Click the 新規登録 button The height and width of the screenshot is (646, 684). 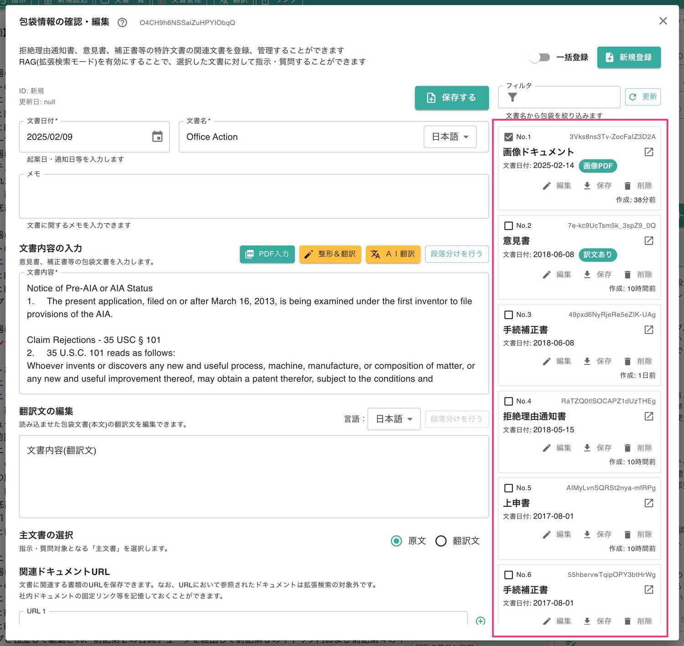[x=629, y=58]
